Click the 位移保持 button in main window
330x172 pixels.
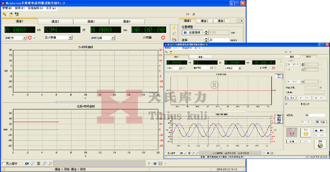click(x=192, y=33)
